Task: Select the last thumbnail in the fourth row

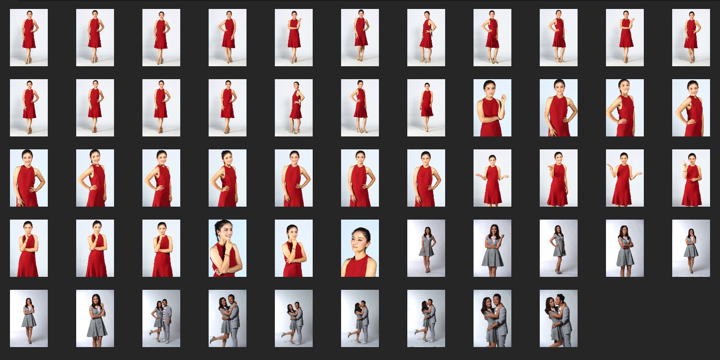Action: [x=691, y=248]
